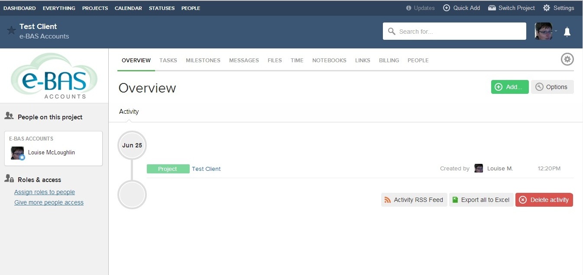
Task: Switch to the Time tab
Action: (x=297, y=61)
